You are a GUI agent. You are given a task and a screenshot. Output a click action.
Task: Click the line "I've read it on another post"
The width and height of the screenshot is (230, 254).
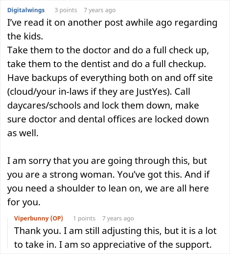[112, 23]
